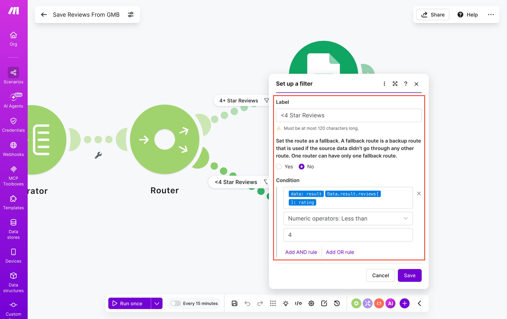Image resolution: width=507 pixels, height=319 pixels.
Task: Open filter help question mark
Action: (406, 84)
